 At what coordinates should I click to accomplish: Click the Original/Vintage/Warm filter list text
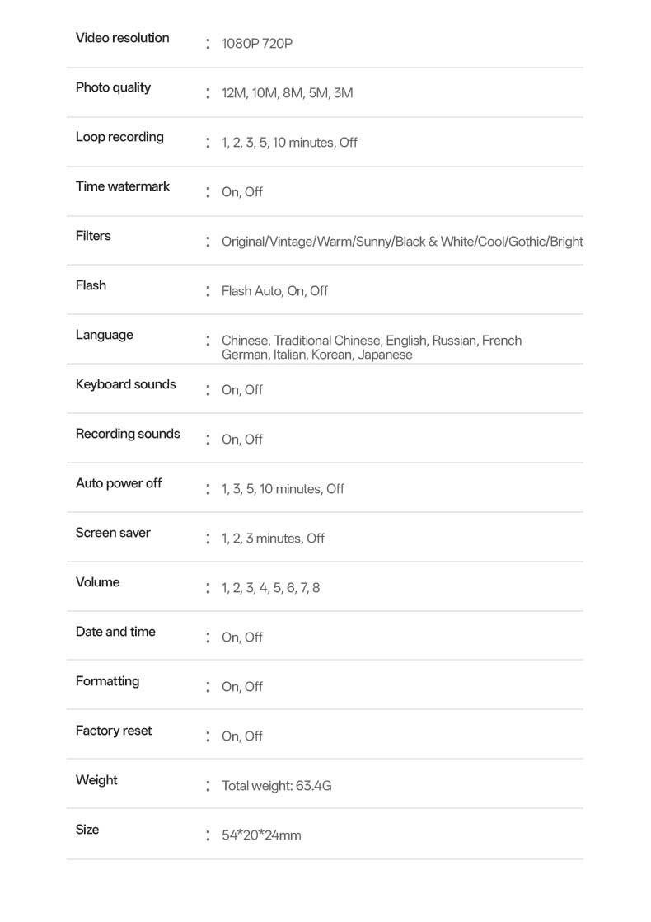tap(402, 242)
